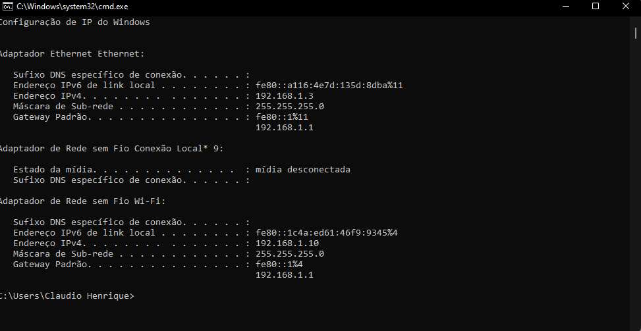
Task: Click the Wi-Fi gateway fe80::1%4
Action: 279,265
